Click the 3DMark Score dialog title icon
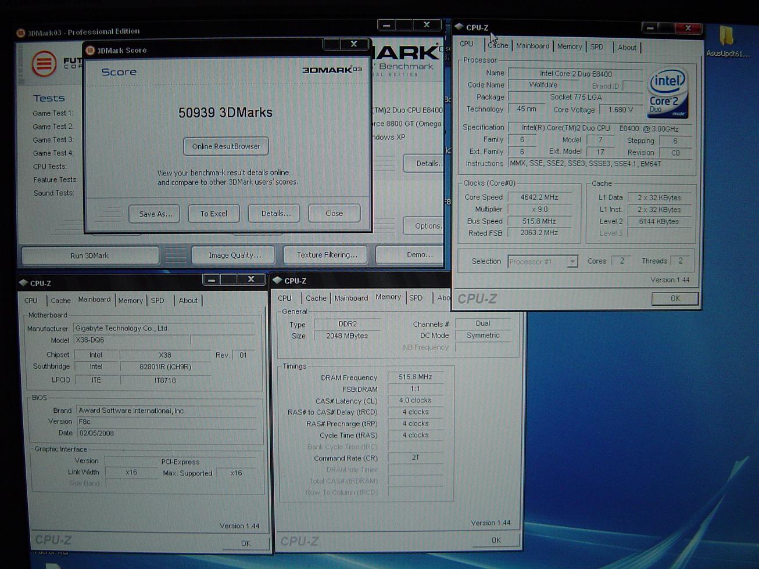The height and width of the screenshot is (569, 759). click(90, 50)
